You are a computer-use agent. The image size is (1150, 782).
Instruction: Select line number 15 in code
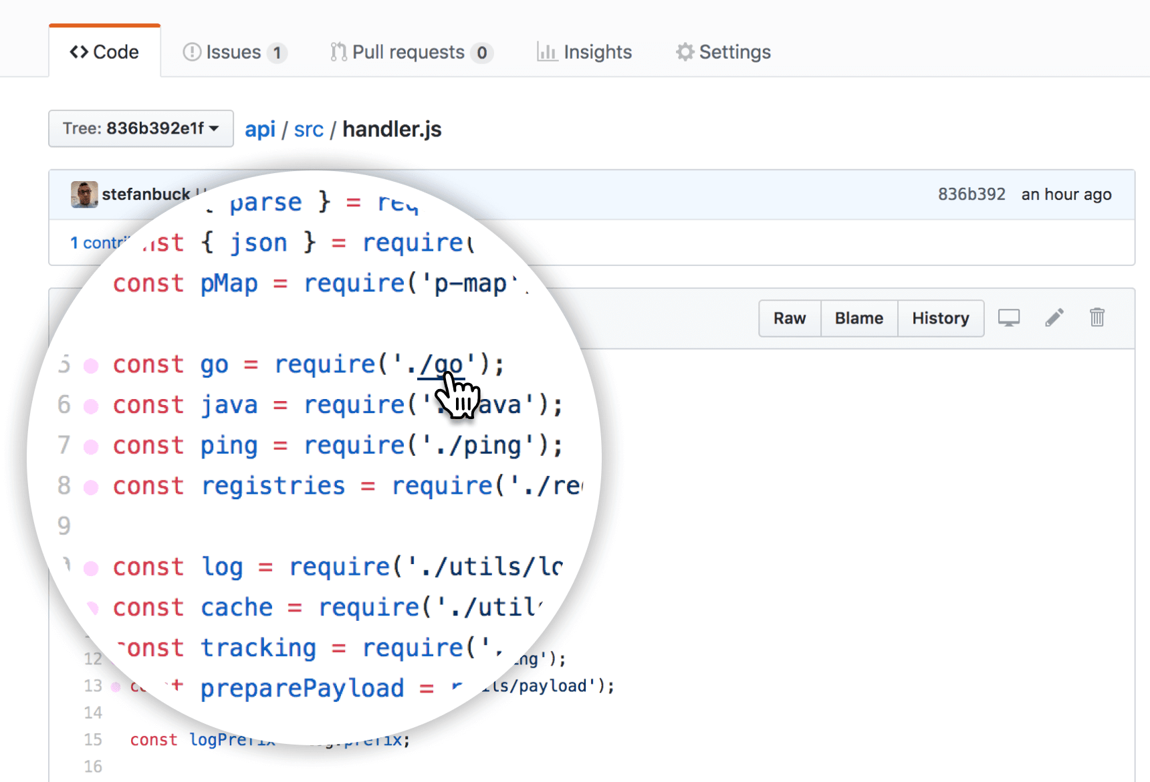pyautogui.click(x=93, y=740)
